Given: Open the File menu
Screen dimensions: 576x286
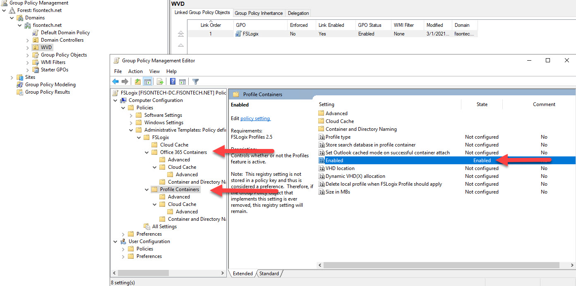Looking at the screenshot, I should (x=118, y=71).
